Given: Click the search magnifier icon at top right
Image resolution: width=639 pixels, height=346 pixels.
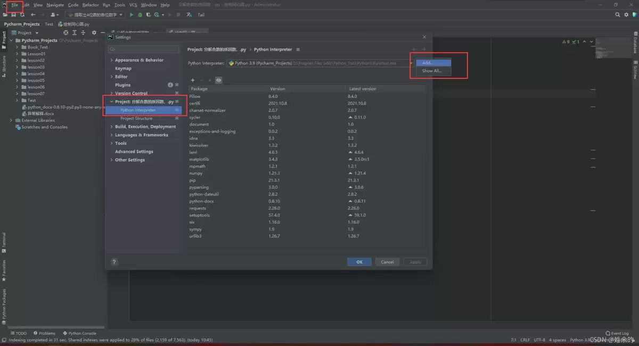Looking at the screenshot, I should tap(618, 15).
